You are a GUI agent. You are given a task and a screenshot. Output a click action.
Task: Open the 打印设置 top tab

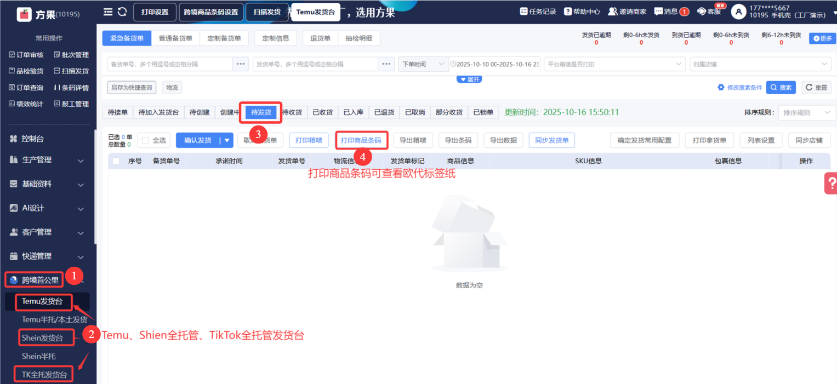tap(155, 12)
